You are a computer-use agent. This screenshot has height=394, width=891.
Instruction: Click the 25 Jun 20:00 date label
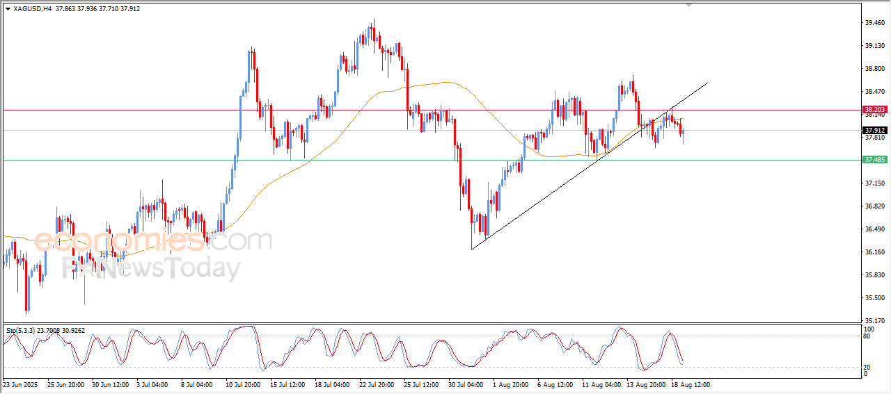tap(66, 384)
